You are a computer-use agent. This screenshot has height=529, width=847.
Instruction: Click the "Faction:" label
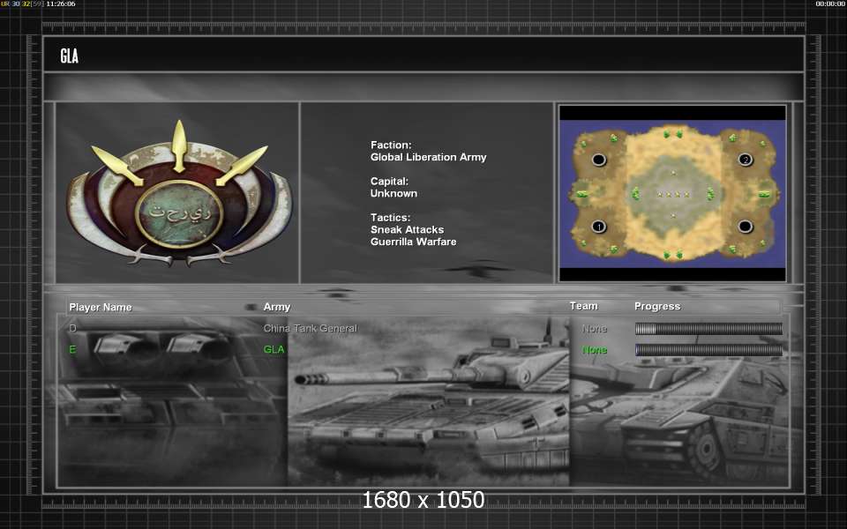(391, 145)
